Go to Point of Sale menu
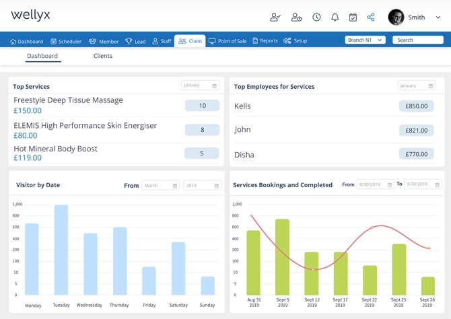The width and height of the screenshot is (451, 319). (x=228, y=41)
